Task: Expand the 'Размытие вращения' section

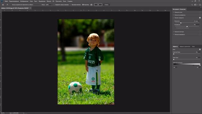Action: 174,35
